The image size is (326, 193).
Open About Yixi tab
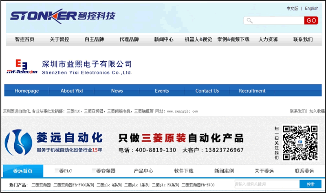[x=72, y=91]
